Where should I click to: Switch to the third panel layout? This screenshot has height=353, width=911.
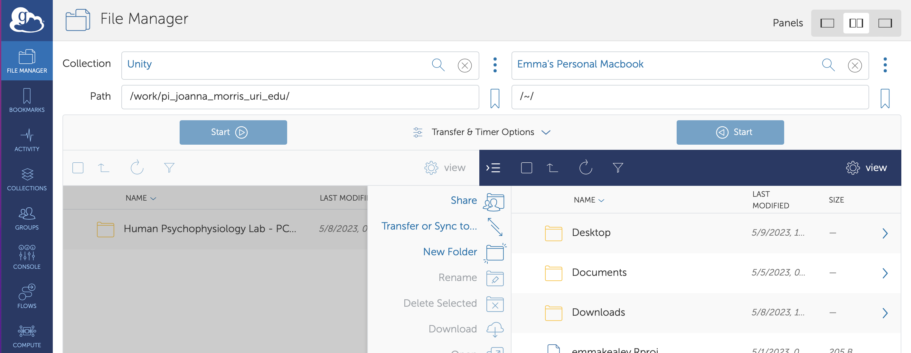pos(885,23)
